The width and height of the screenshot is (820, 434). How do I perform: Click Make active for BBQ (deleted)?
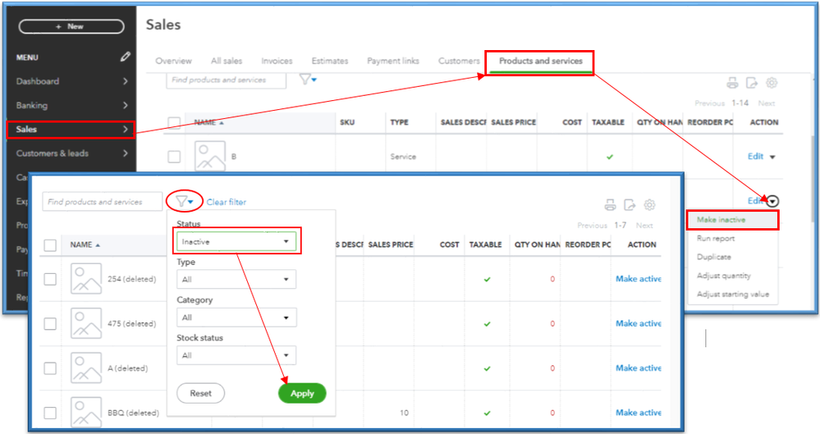coord(638,413)
